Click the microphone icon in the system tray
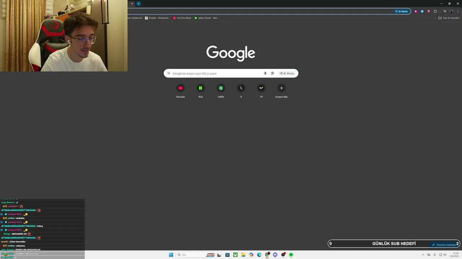Screen dimensions: 462x259 [435, 255]
